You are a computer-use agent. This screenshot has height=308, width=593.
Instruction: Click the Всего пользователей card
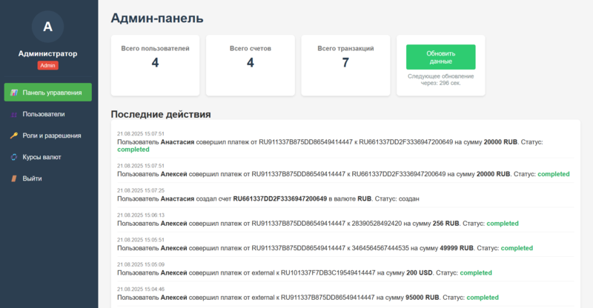(x=155, y=65)
